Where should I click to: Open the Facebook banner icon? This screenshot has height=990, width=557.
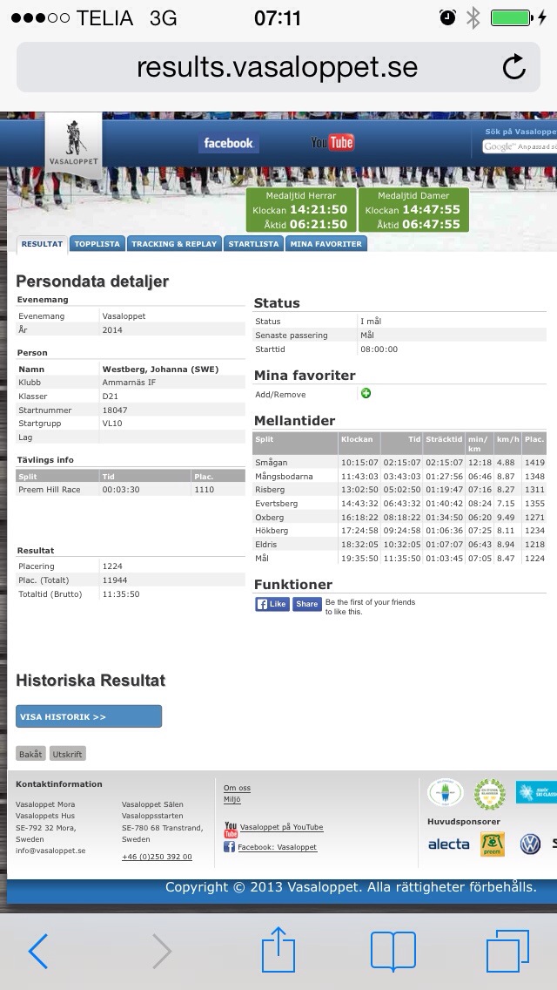pos(228,143)
